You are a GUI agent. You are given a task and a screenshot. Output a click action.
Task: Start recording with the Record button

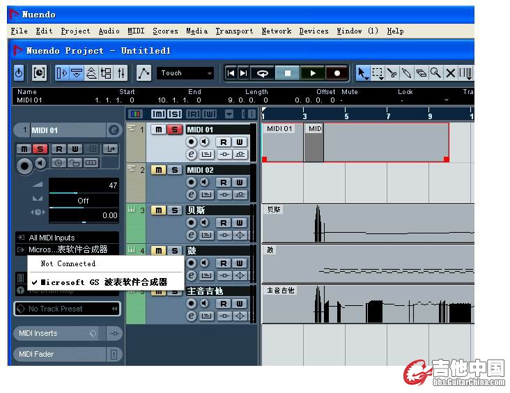pyautogui.click(x=337, y=73)
